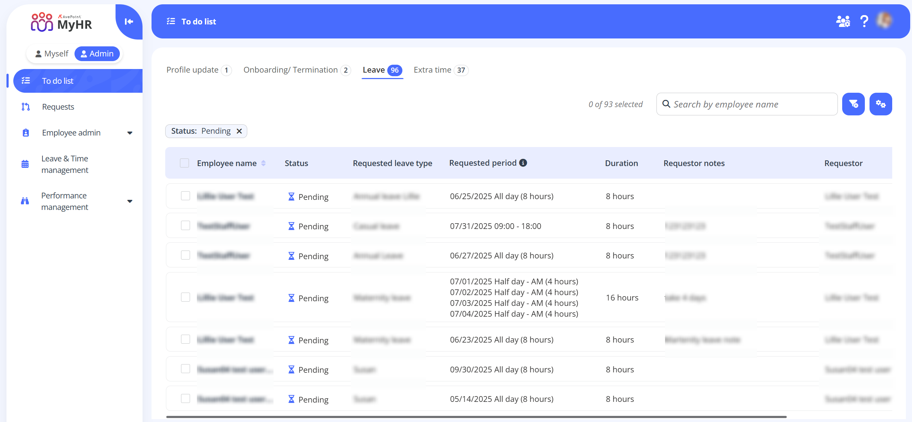Switch to the Myself view
Image resolution: width=912 pixels, height=422 pixels.
(52, 54)
